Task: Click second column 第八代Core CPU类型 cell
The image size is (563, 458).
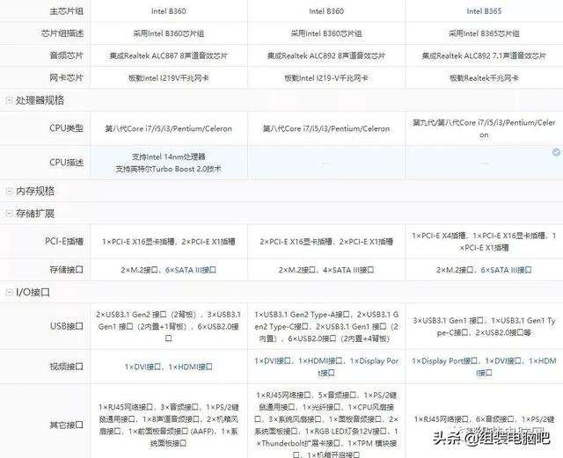Action: (326, 129)
